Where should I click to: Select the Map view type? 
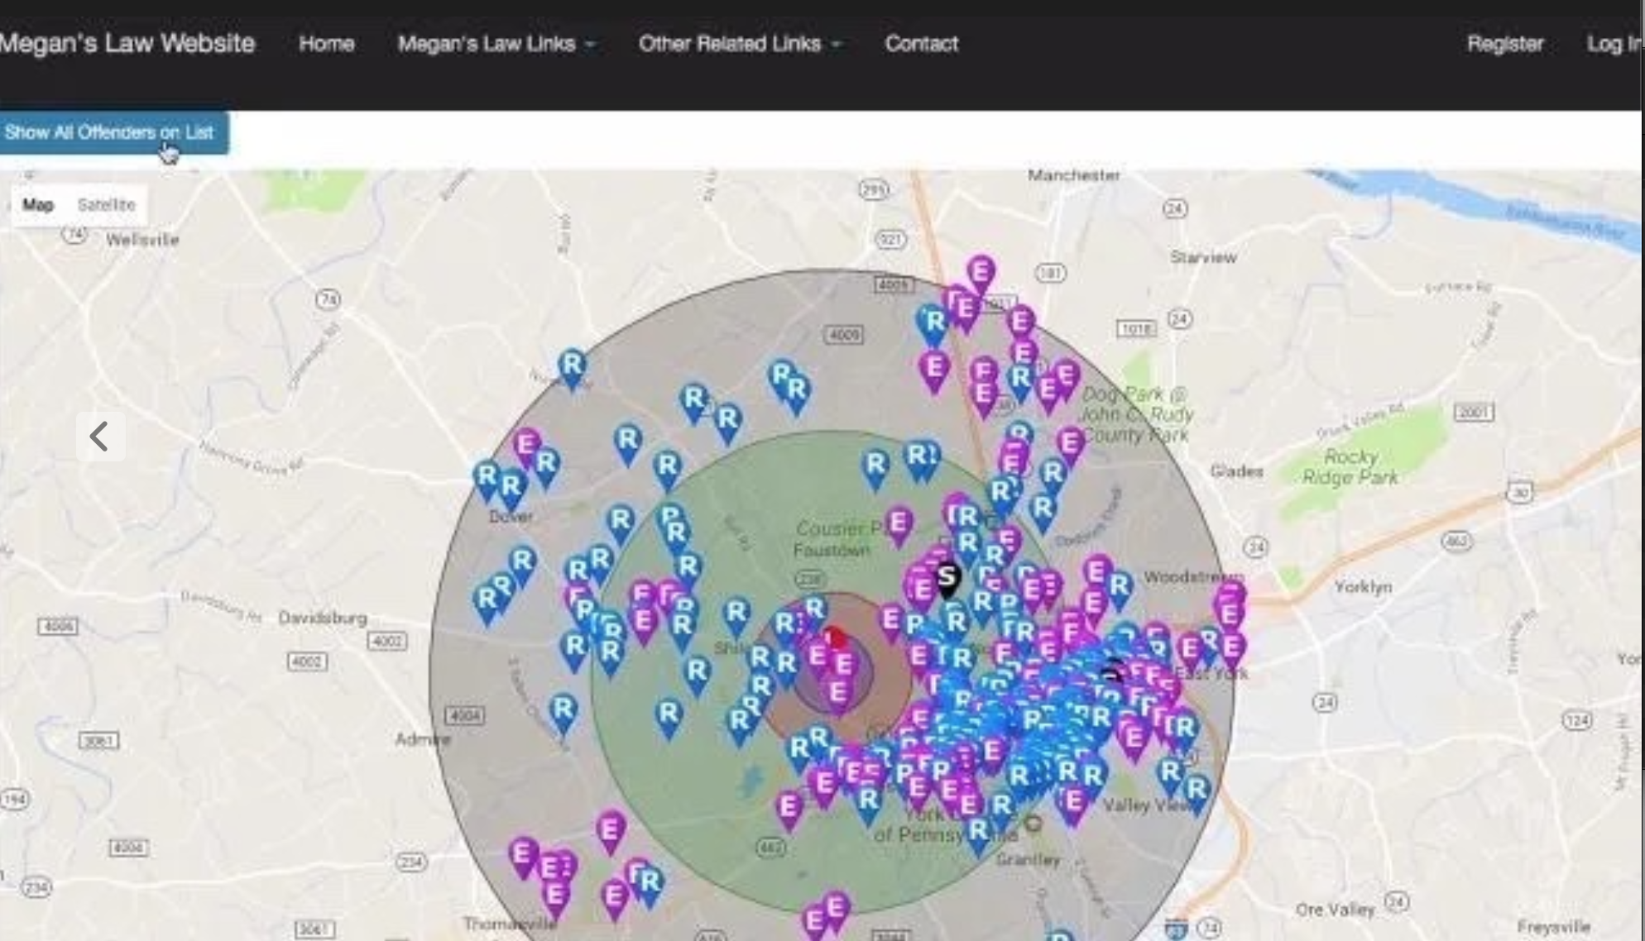click(x=38, y=204)
